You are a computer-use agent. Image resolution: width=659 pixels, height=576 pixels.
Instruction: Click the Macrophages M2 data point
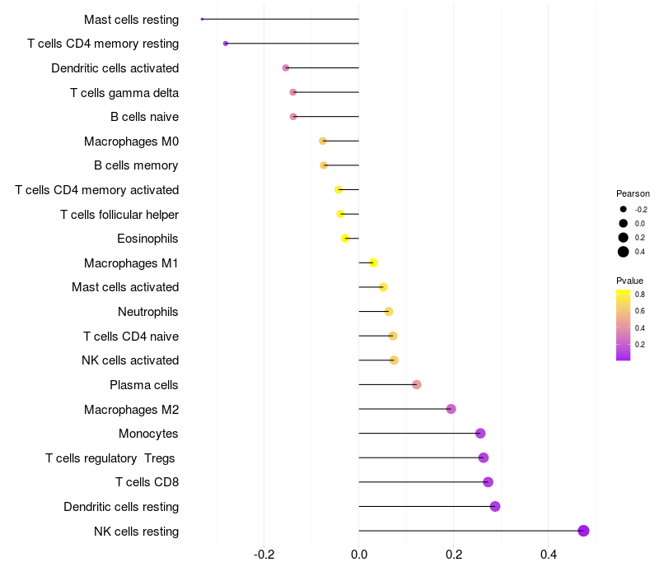451,409
